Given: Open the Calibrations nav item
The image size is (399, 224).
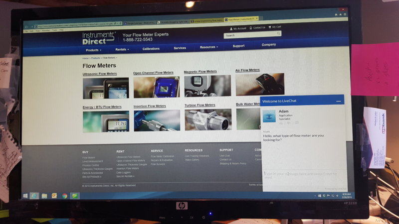Looking at the screenshot, I should coord(151,48).
